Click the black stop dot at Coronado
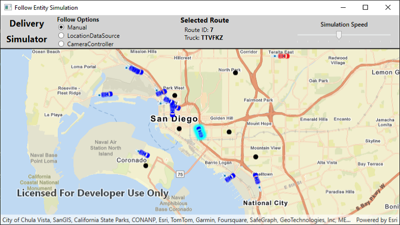 (146, 165)
